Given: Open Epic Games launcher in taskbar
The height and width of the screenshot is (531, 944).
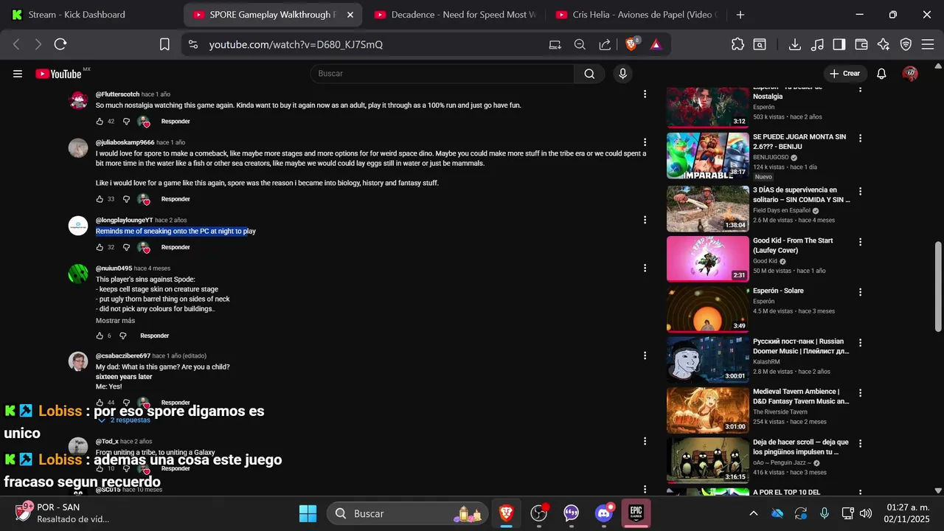Looking at the screenshot, I should [636, 513].
